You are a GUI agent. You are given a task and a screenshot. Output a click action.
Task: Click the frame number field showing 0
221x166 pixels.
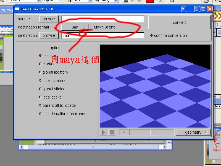pos(124,133)
